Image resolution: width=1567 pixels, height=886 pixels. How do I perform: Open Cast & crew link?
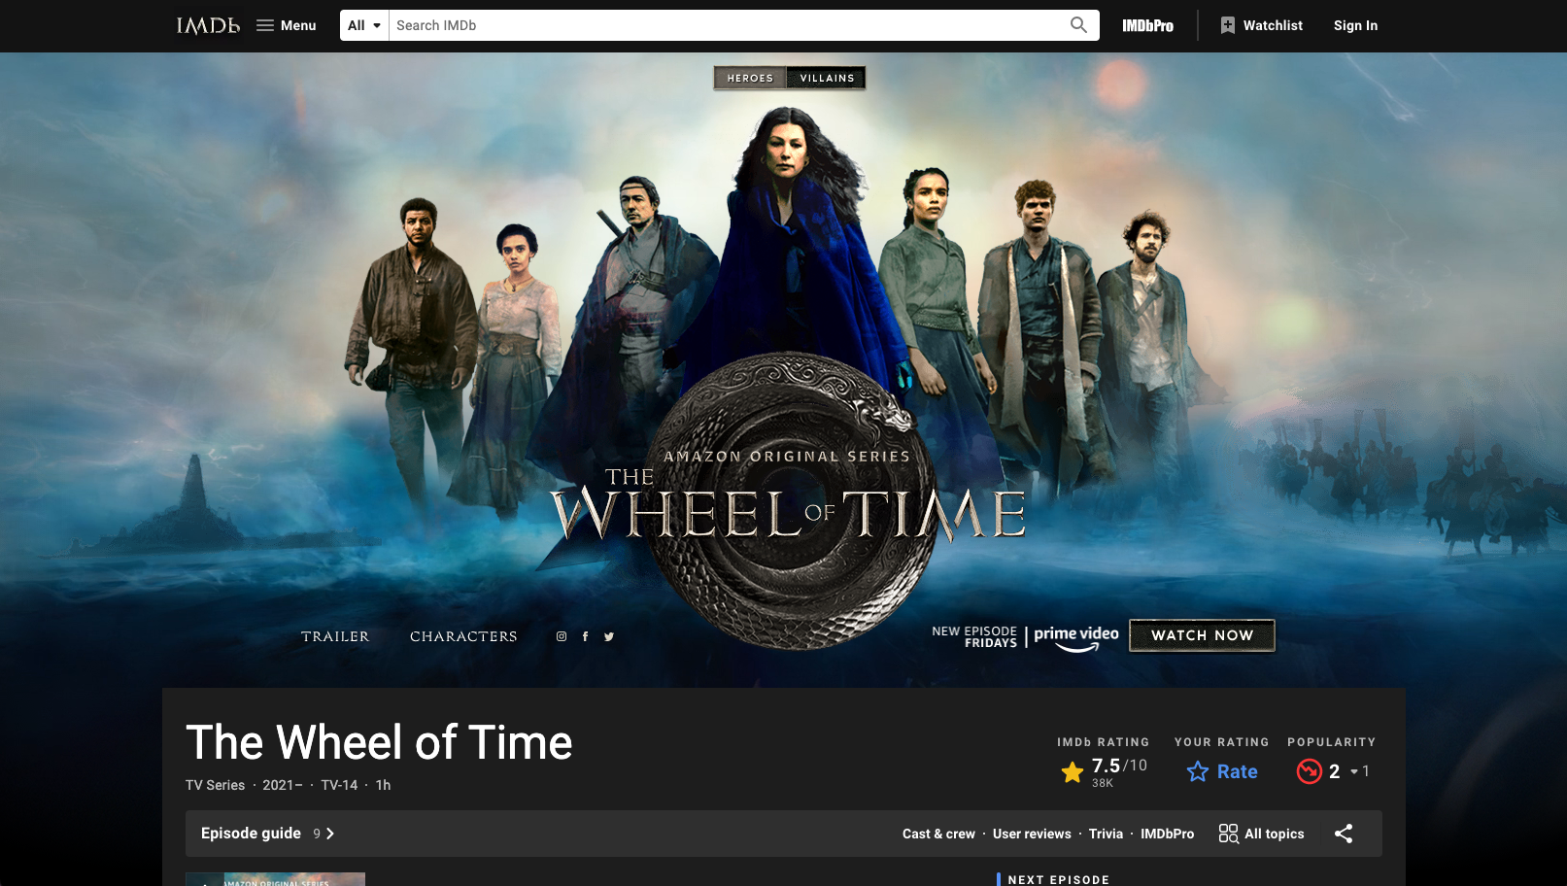pyautogui.click(x=938, y=834)
